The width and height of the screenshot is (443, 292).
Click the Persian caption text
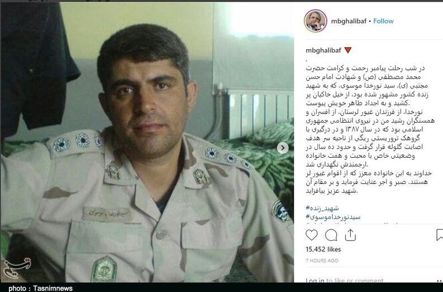pos(370,130)
